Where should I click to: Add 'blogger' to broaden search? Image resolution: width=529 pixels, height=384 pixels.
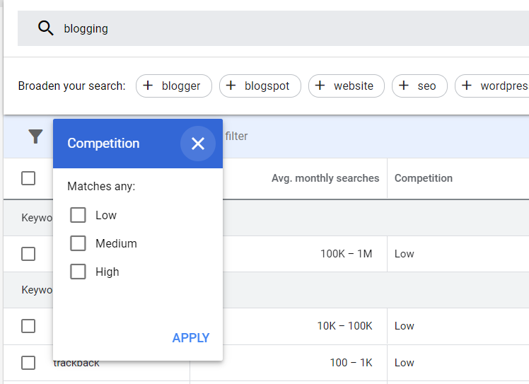click(174, 86)
